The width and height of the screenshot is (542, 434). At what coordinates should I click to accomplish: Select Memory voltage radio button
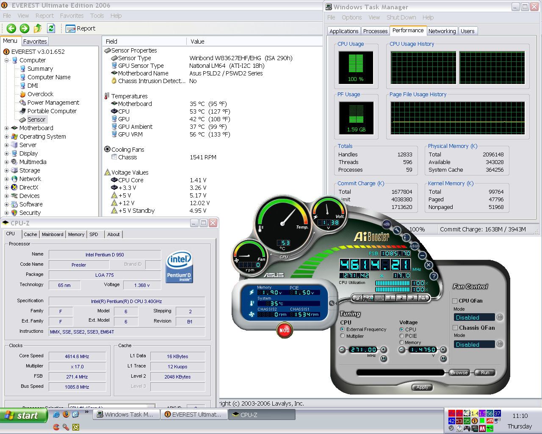[401, 342]
